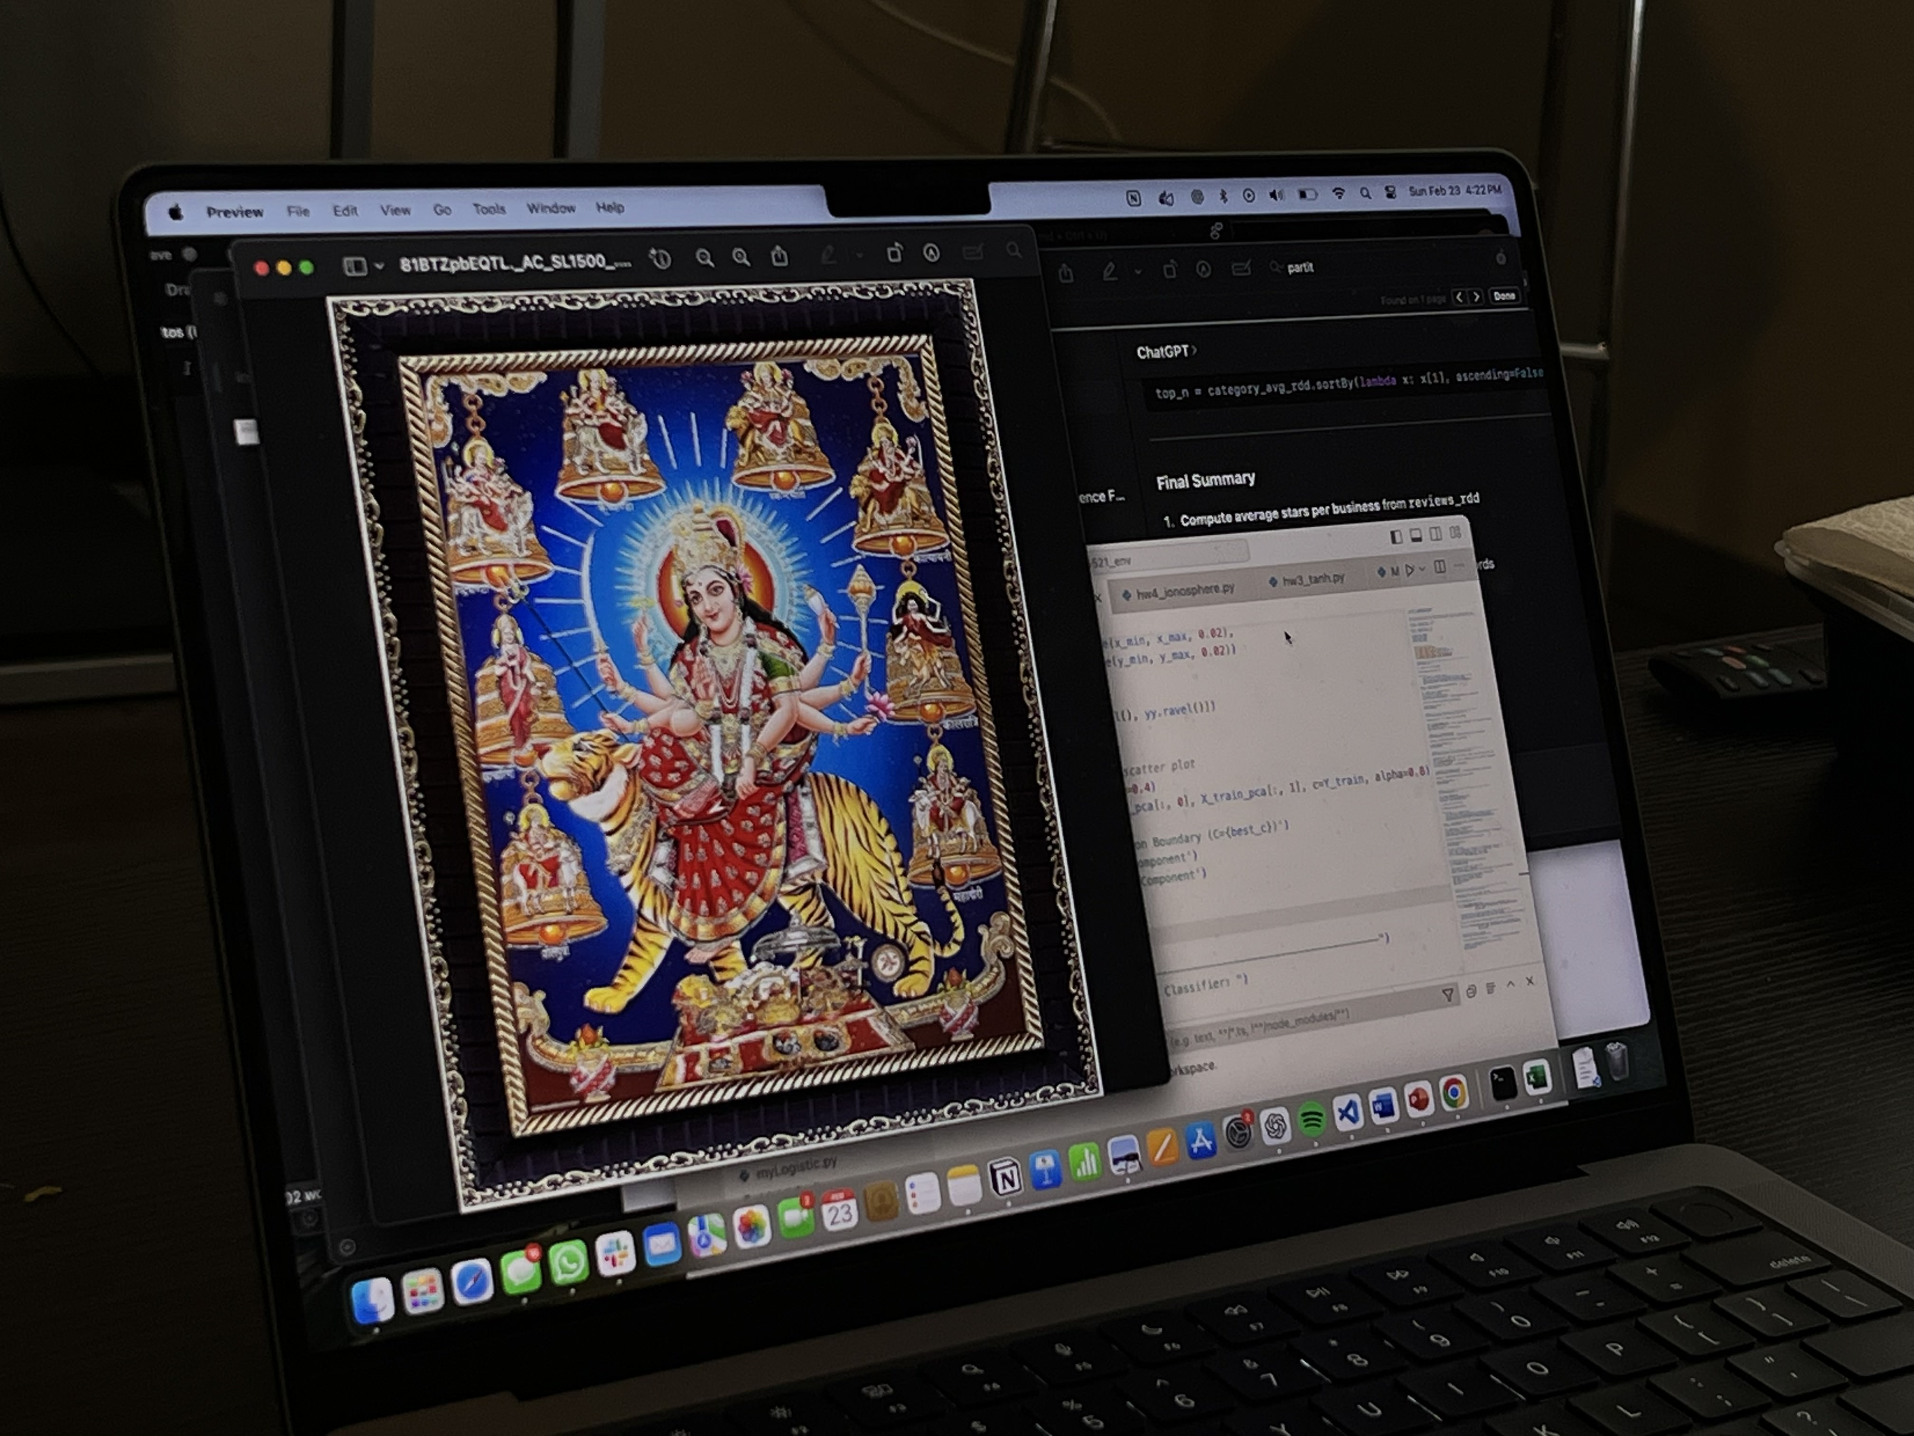
Task: Expand highlight color dropdown in back window
Action: coord(1137,272)
